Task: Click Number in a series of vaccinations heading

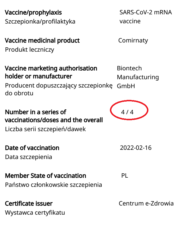Action: (54, 116)
